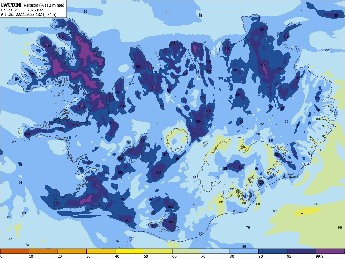Screen dimensions: 345x259
Task: Pick the indigo 95–99.9 legend swatch
Action: (302, 251)
